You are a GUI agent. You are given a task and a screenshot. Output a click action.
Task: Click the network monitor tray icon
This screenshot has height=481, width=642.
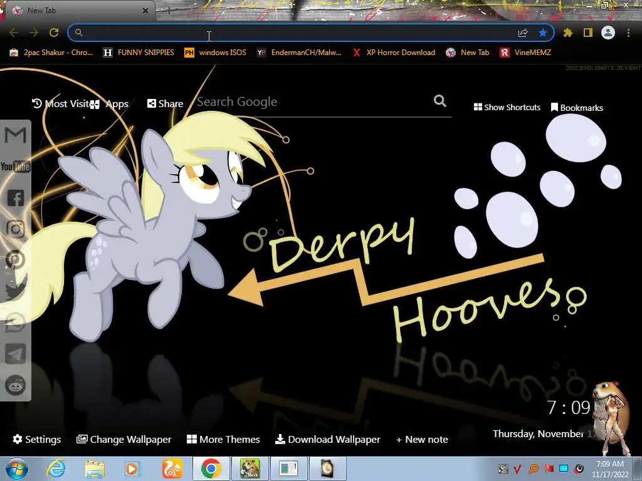point(564,468)
